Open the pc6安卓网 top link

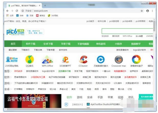[127, 21]
